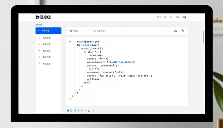
Task: Click the vertical scrollbar at the right edge
Action: [x=203, y=37]
